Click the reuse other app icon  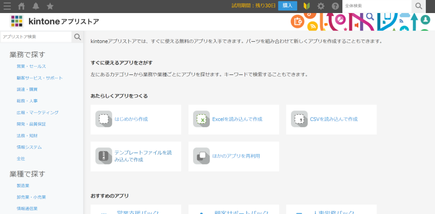coord(201,156)
